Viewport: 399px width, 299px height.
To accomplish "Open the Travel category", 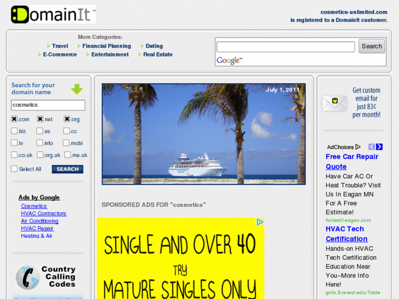I will coord(60,46).
